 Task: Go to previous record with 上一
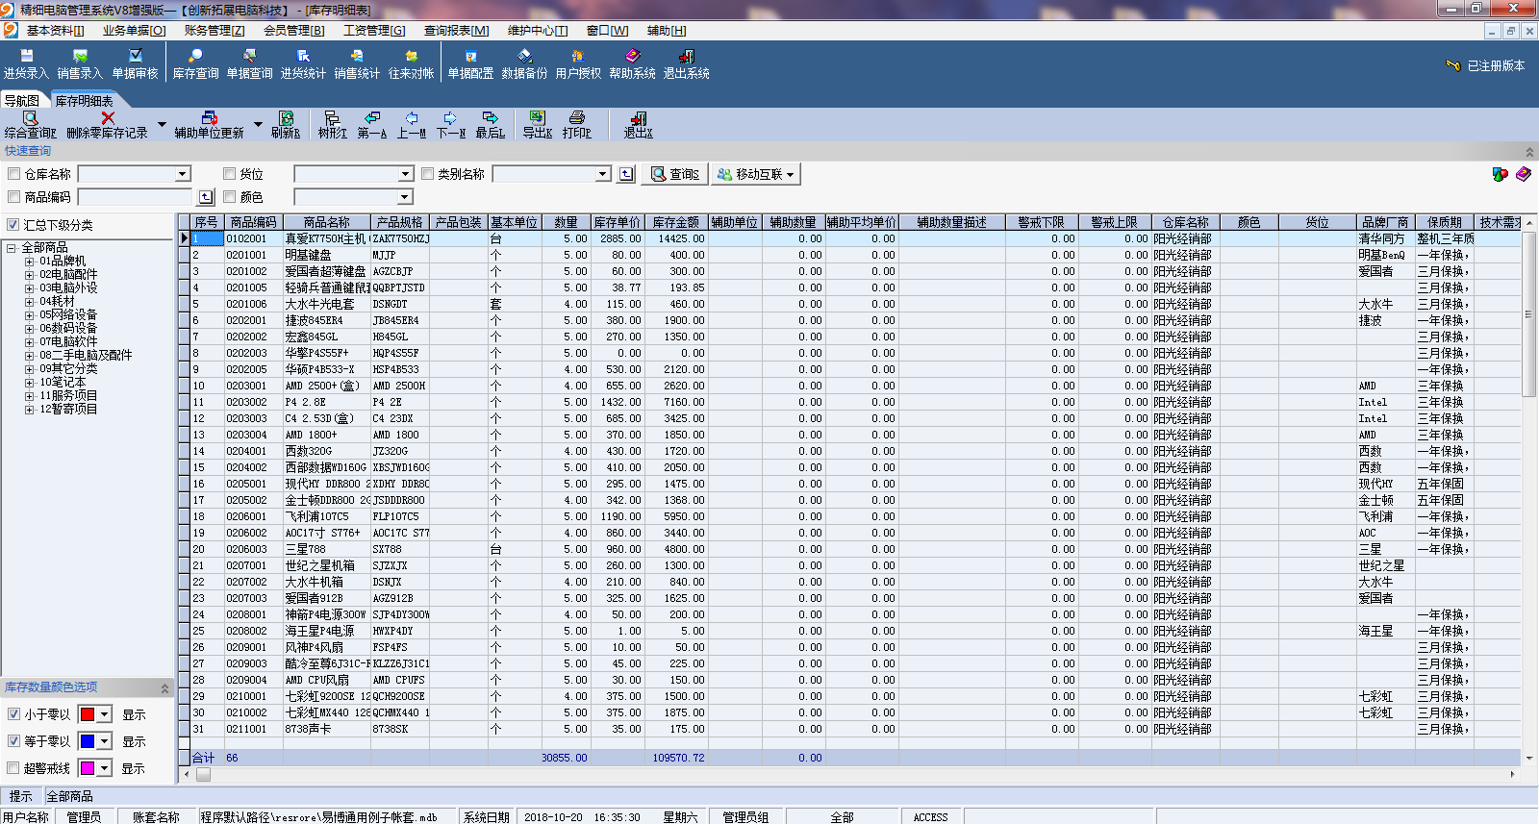click(412, 125)
